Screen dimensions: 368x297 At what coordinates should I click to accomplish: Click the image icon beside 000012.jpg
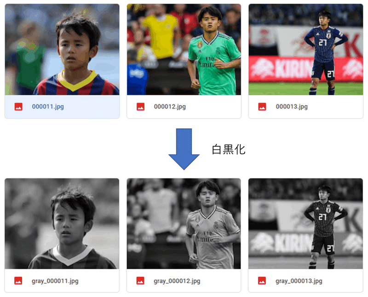[141, 107]
